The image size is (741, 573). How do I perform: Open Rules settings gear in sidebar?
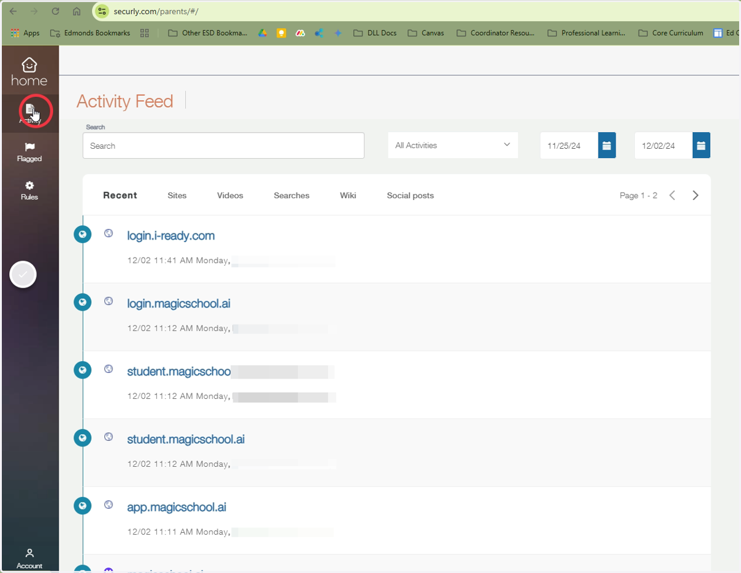pyautogui.click(x=29, y=191)
